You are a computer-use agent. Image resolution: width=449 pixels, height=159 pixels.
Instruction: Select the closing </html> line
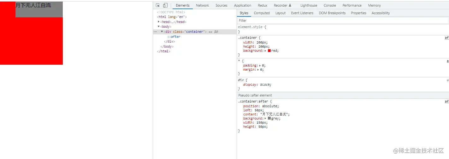[163, 51]
